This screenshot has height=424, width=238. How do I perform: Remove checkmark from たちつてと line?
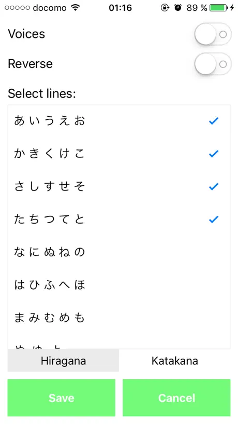coord(213,220)
